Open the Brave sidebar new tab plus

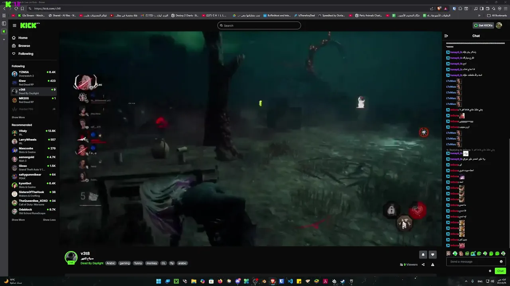click(4, 39)
